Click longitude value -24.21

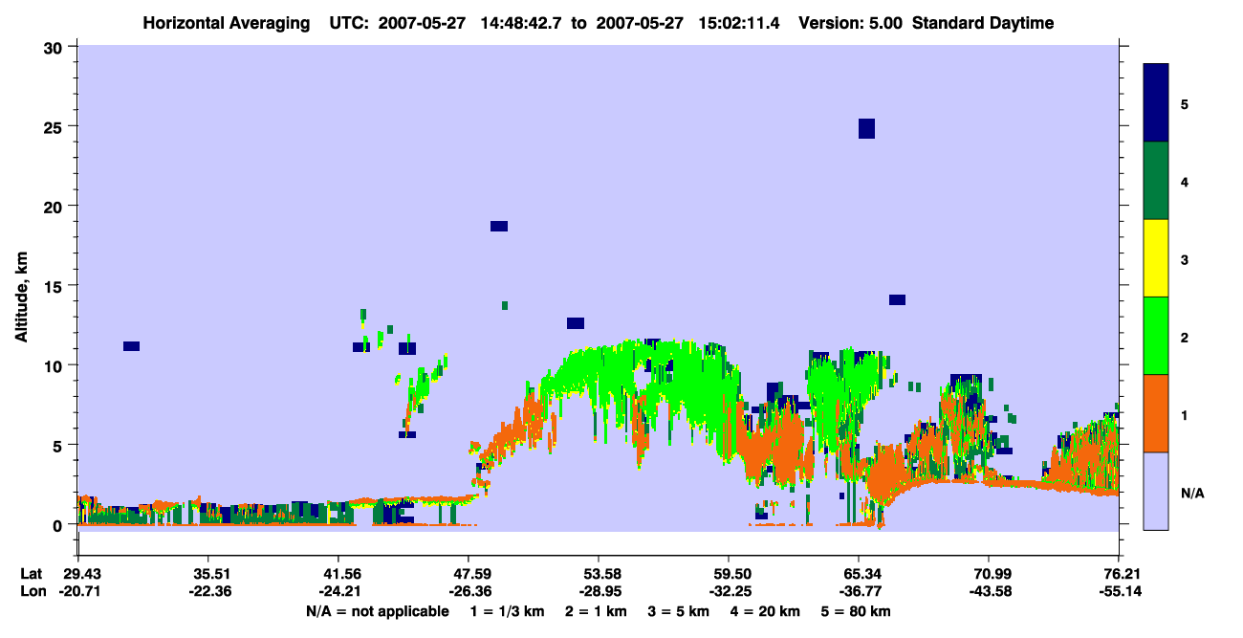pos(338,591)
